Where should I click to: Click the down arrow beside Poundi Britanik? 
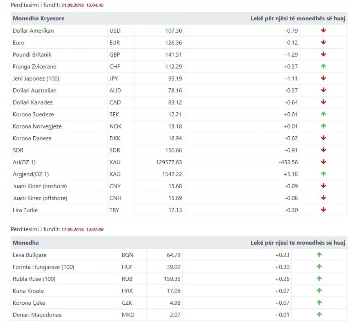pos(323,54)
